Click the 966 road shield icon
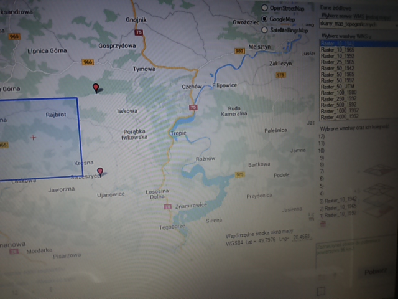The height and width of the screenshot is (299, 398). click(88, 61)
